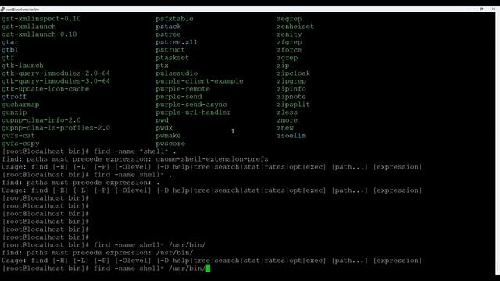
Task: Click on 'gst-xmlinspect-0.10' entry
Action: click(x=41, y=19)
